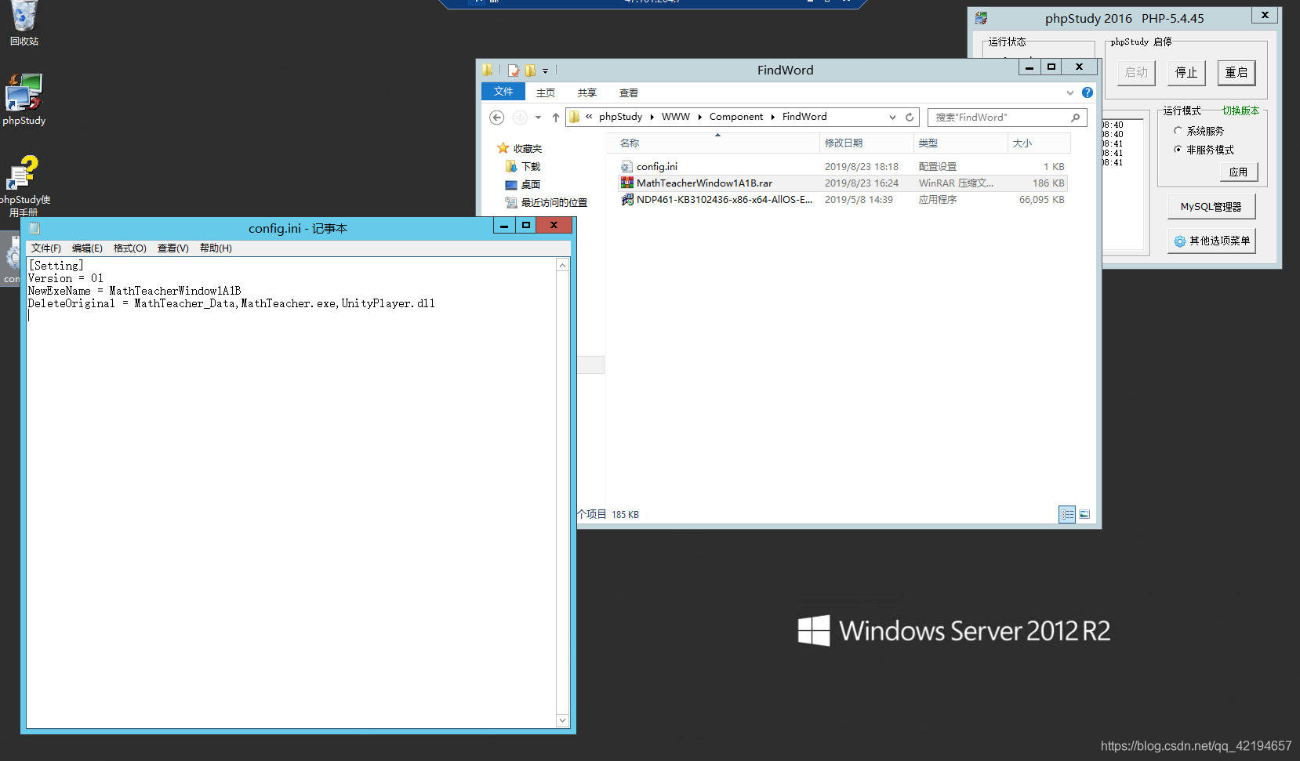1300x761 pixels.
Task: Open Notepad View (查看) menu
Action: point(172,248)
